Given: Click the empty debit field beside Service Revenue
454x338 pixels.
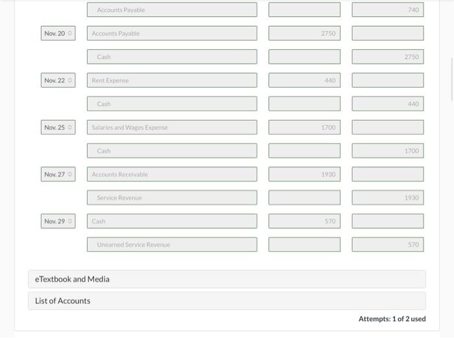Looking at the screenshot, I should pyautogui.click(x=304, y=198).
